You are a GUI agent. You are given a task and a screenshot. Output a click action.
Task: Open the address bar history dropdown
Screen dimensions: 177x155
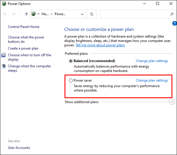(x=82, y=14)
